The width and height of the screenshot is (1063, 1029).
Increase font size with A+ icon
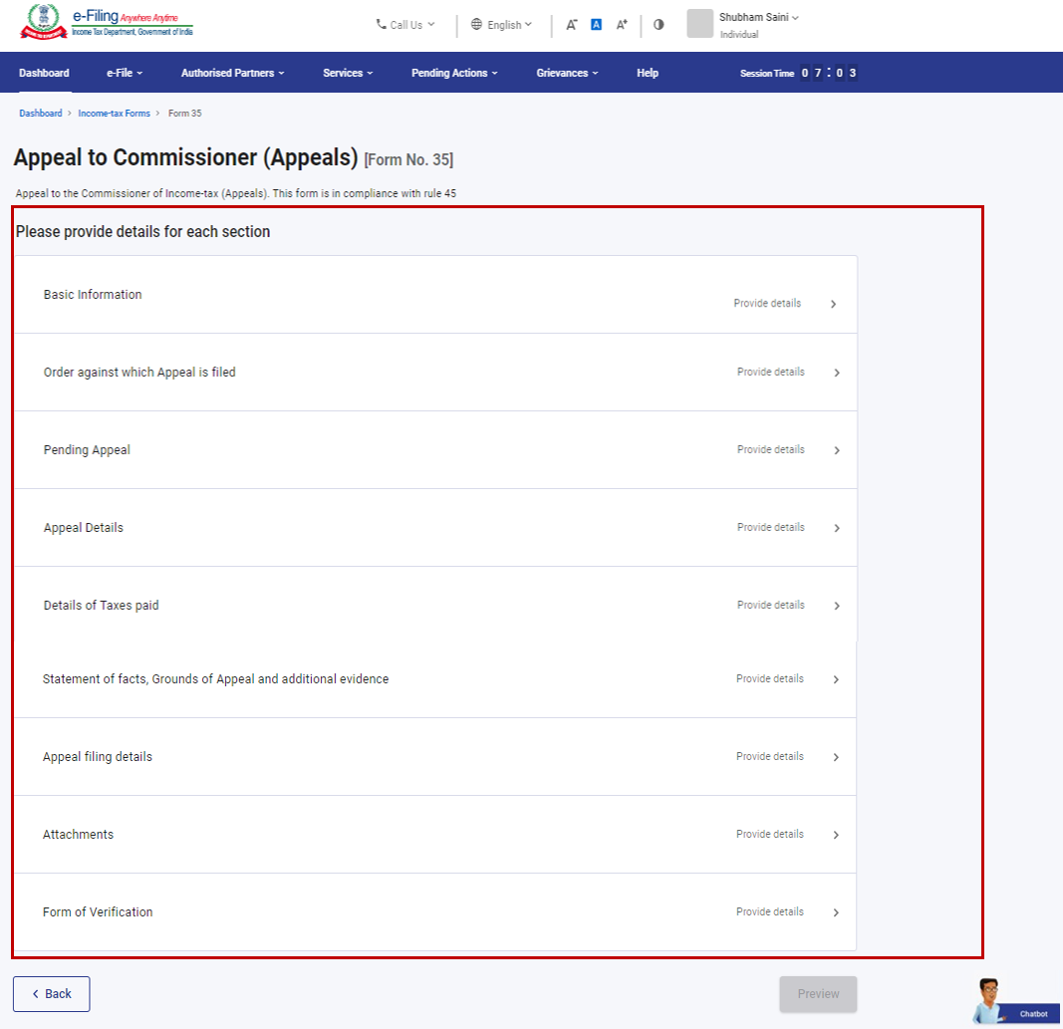622,25
